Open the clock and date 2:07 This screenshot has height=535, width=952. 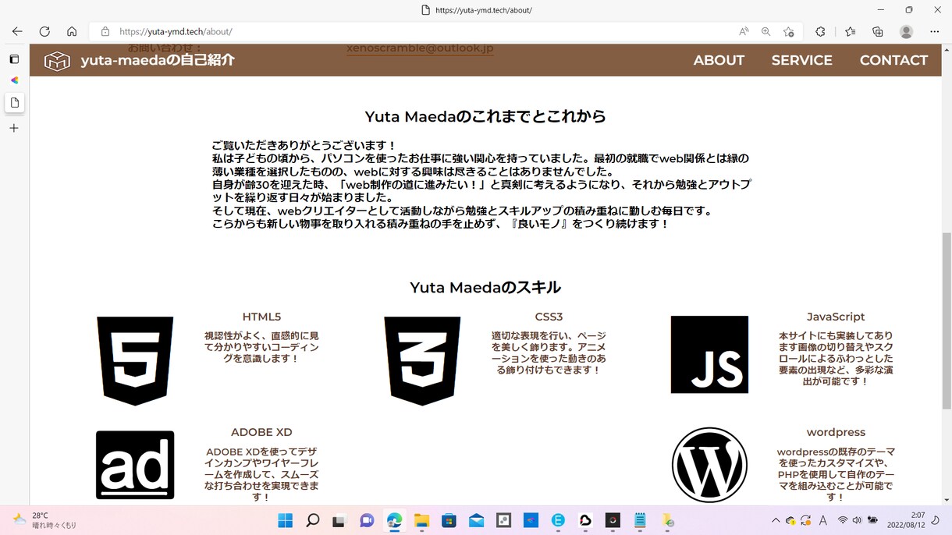[906, 520]
